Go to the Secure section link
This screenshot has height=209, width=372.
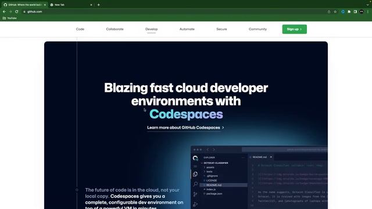[x=221, y=29]
